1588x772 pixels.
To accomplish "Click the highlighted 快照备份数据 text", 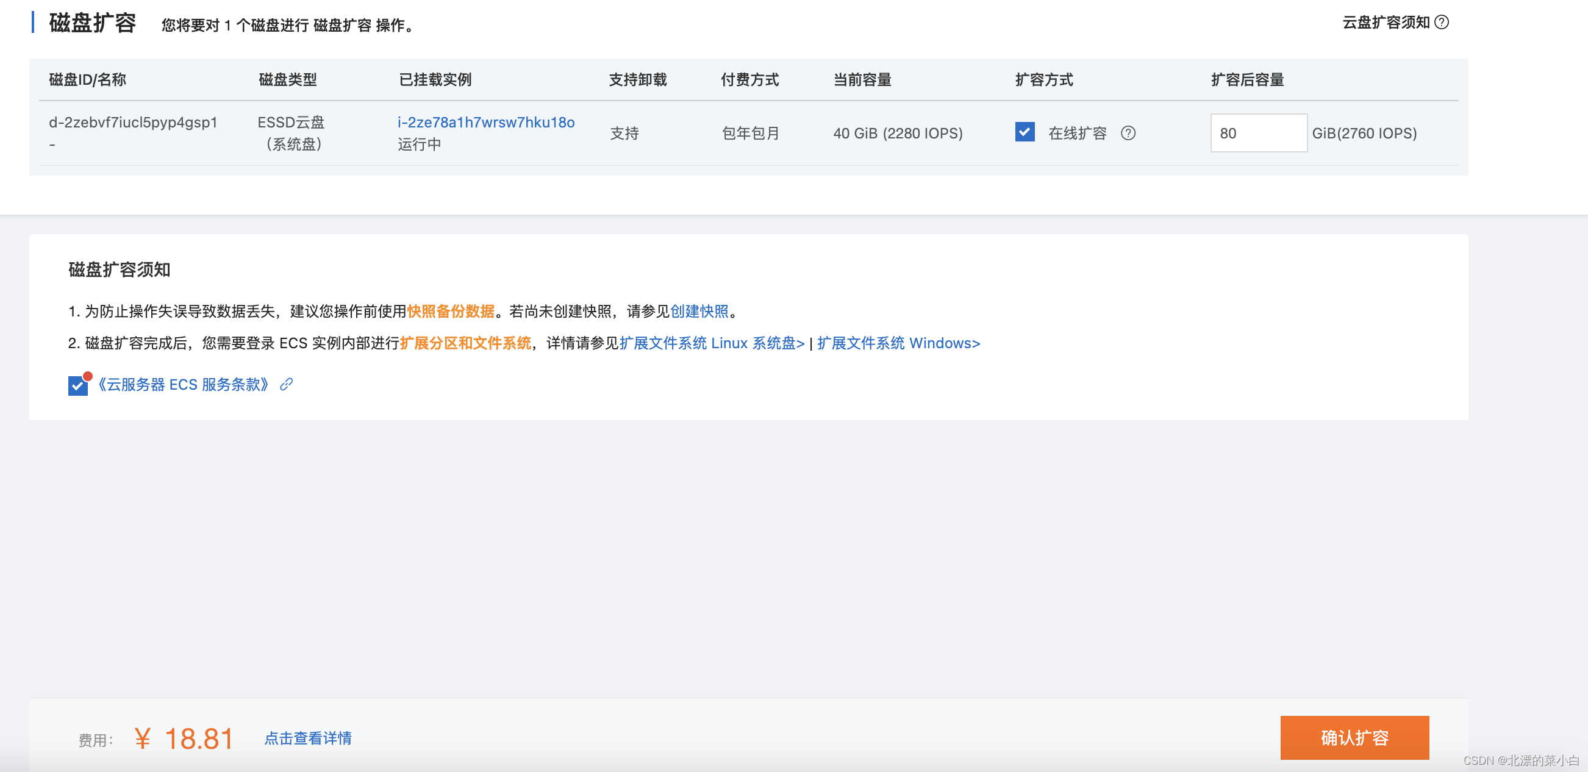I will pyautogui.click(x=451, y=312).
